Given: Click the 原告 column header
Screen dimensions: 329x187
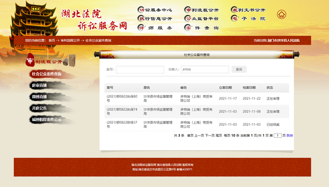Looking at the screenshot, I should coord(147,88).
